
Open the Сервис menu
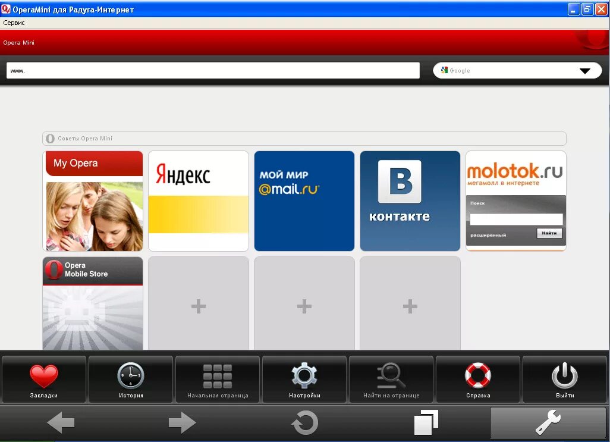point(14,23)
